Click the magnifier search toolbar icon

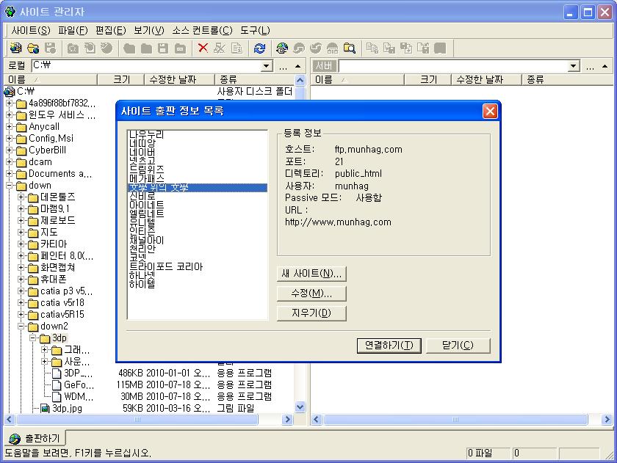tap(350, 48)
